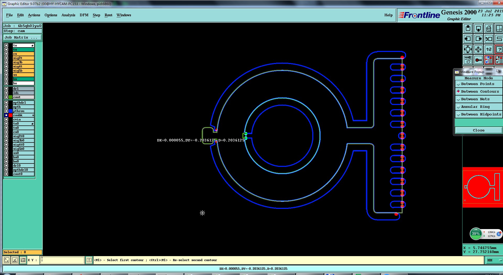Select Annular Ring measure mode
Screen dimensions: 503x275
(x=479, y=107)
